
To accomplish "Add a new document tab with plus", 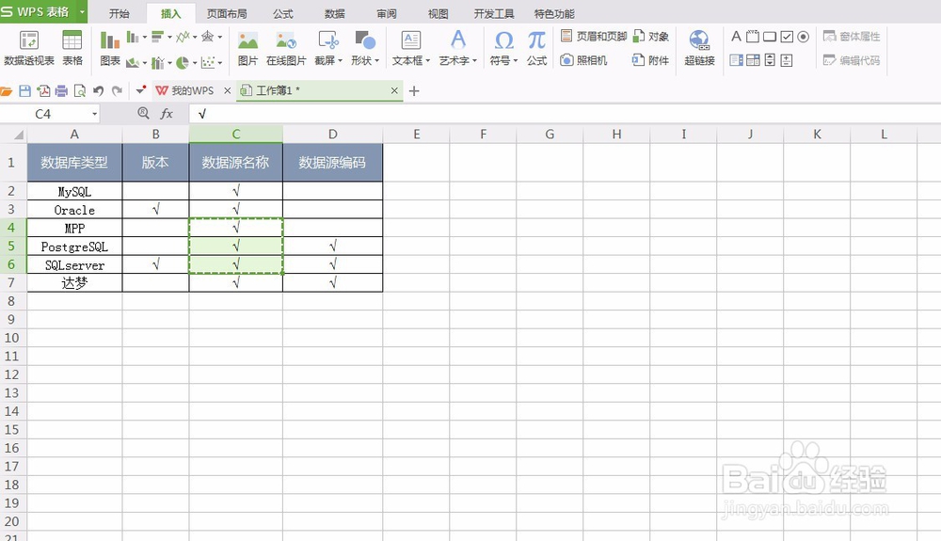I will tap(414, 91).
